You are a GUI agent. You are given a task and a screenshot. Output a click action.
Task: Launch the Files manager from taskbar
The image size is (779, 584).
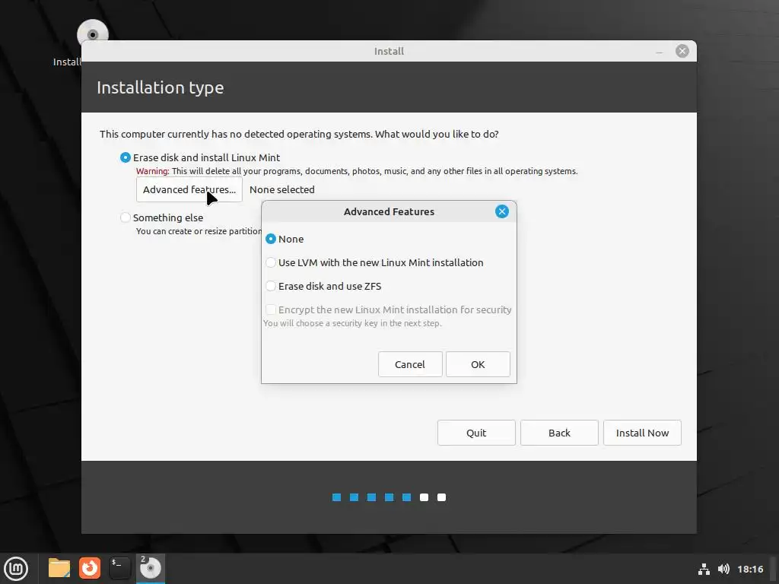tap(59, 568)
